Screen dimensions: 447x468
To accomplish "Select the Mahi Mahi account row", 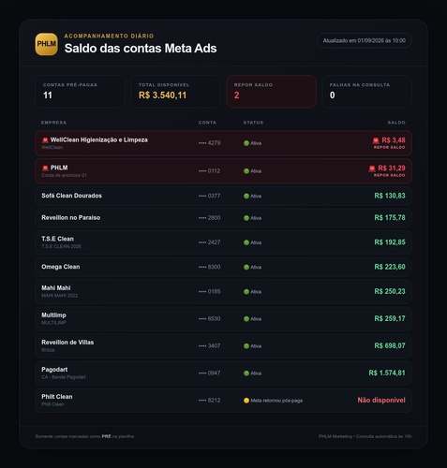I will (223, 292).
